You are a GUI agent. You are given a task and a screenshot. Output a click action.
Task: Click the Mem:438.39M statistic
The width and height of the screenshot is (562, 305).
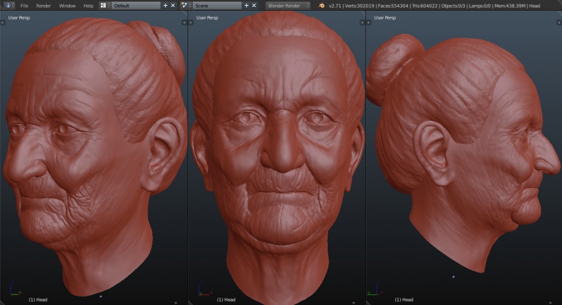(510, 5)
